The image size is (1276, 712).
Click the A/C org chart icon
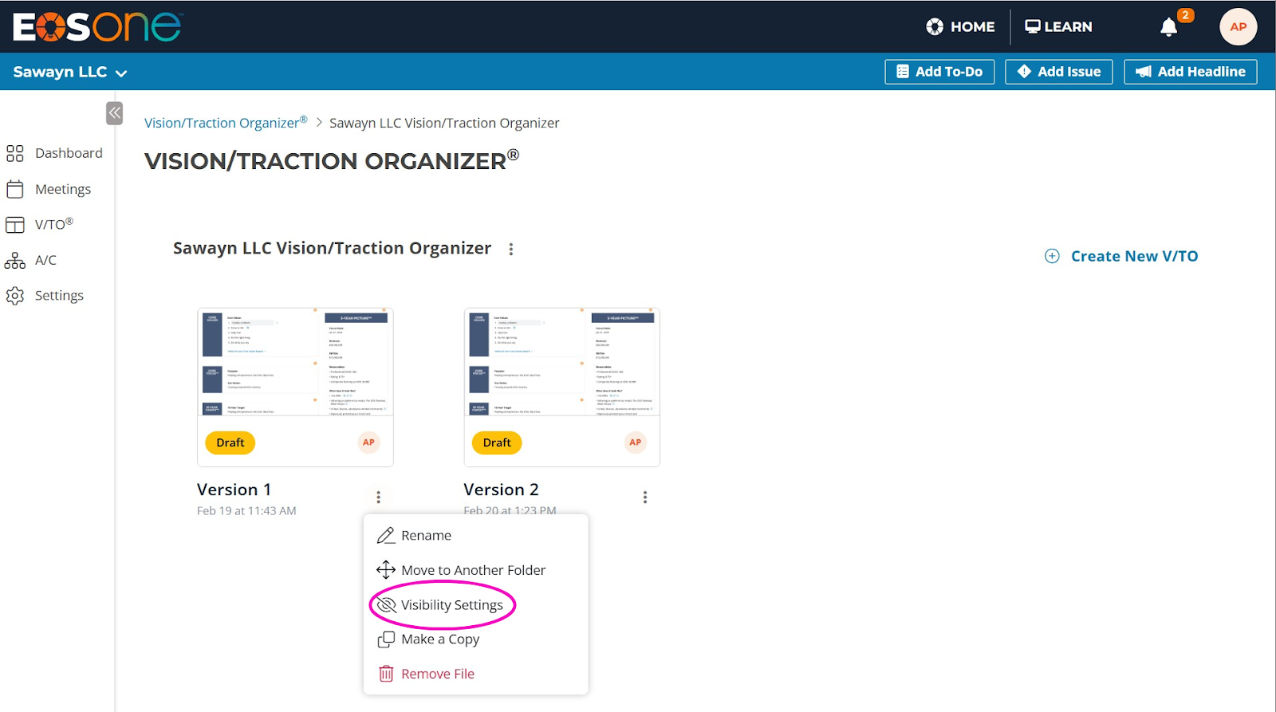(x=15, y=260)
